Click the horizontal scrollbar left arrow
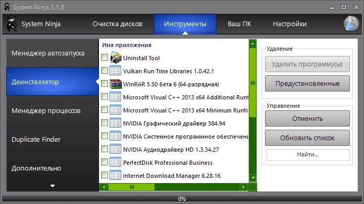Image resolution: width=364 pixels, height=204 pixels. (104, 187)
